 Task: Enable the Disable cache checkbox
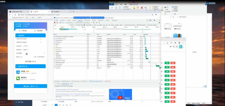(75, 23)
